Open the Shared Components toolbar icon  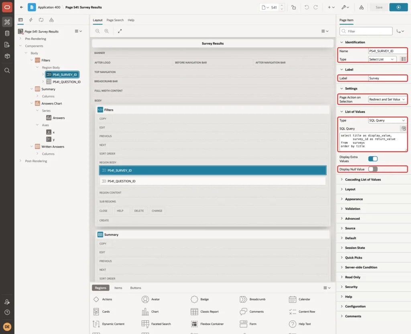pos(362,7)
